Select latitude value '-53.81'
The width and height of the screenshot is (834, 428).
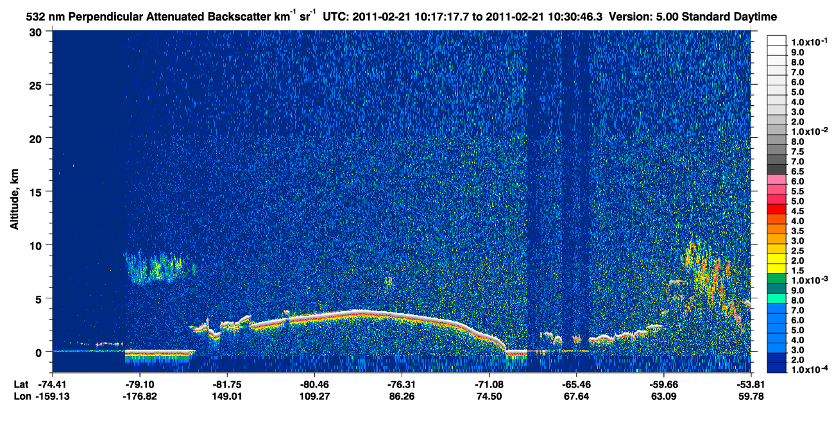click(751, 384)
